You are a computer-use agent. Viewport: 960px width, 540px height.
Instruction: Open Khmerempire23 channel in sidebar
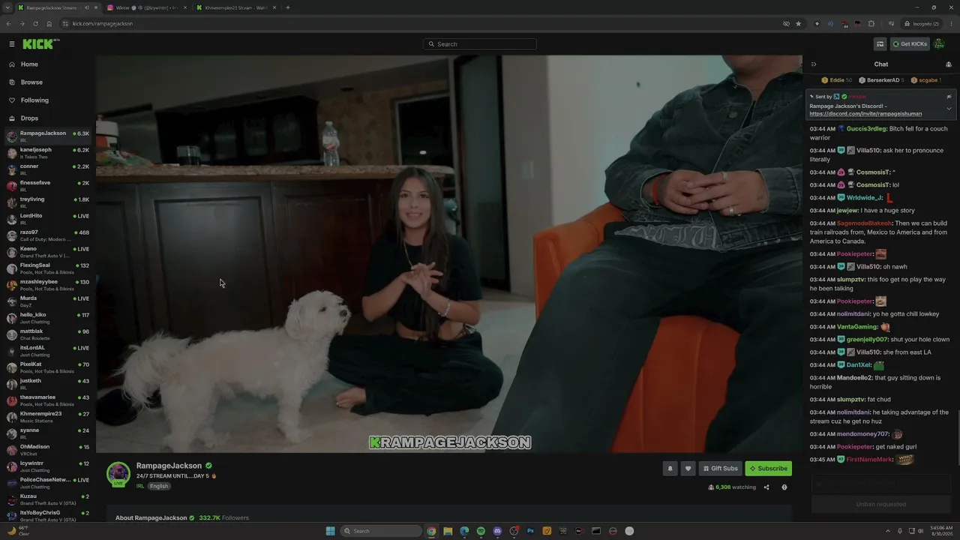[48, 417]
